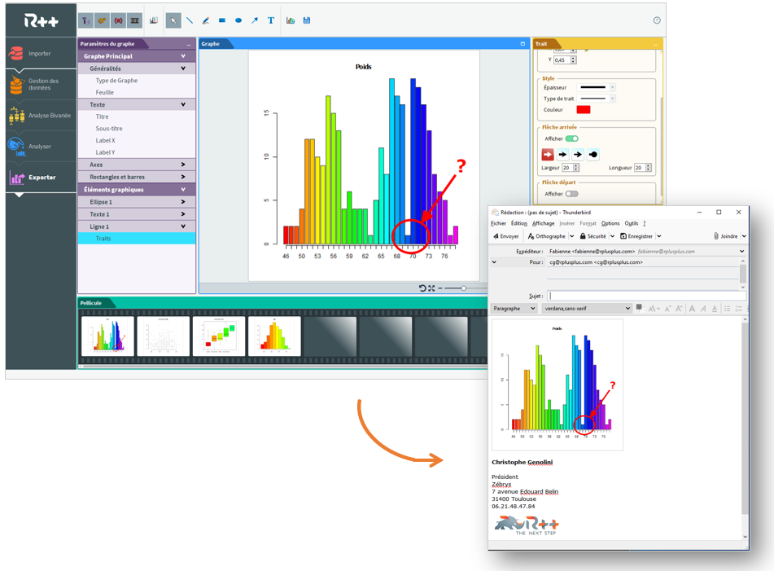
Task: Enable Afficher under Flèche départ
Action: click(x=572, y=194)
